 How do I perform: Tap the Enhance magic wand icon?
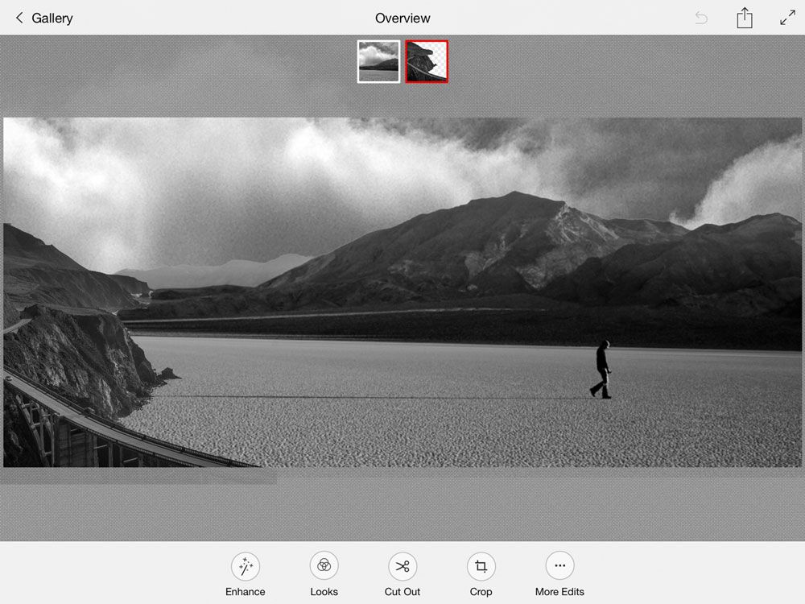[x=245, y=566]
